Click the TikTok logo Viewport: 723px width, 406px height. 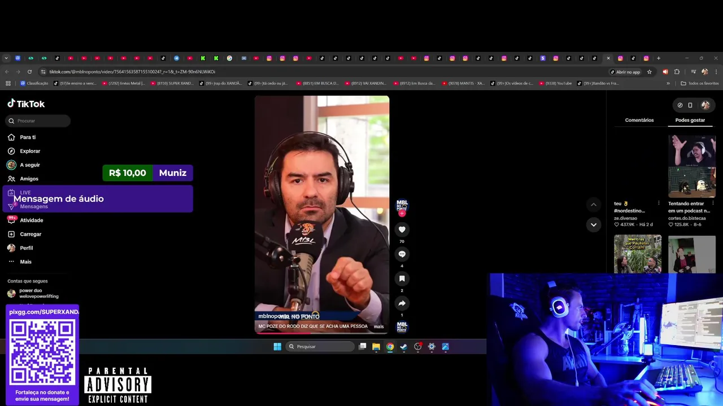point(26,104)
